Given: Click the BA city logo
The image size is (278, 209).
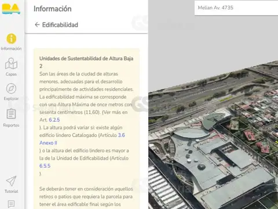Looking at the screenshot, I should pos(11,9).
